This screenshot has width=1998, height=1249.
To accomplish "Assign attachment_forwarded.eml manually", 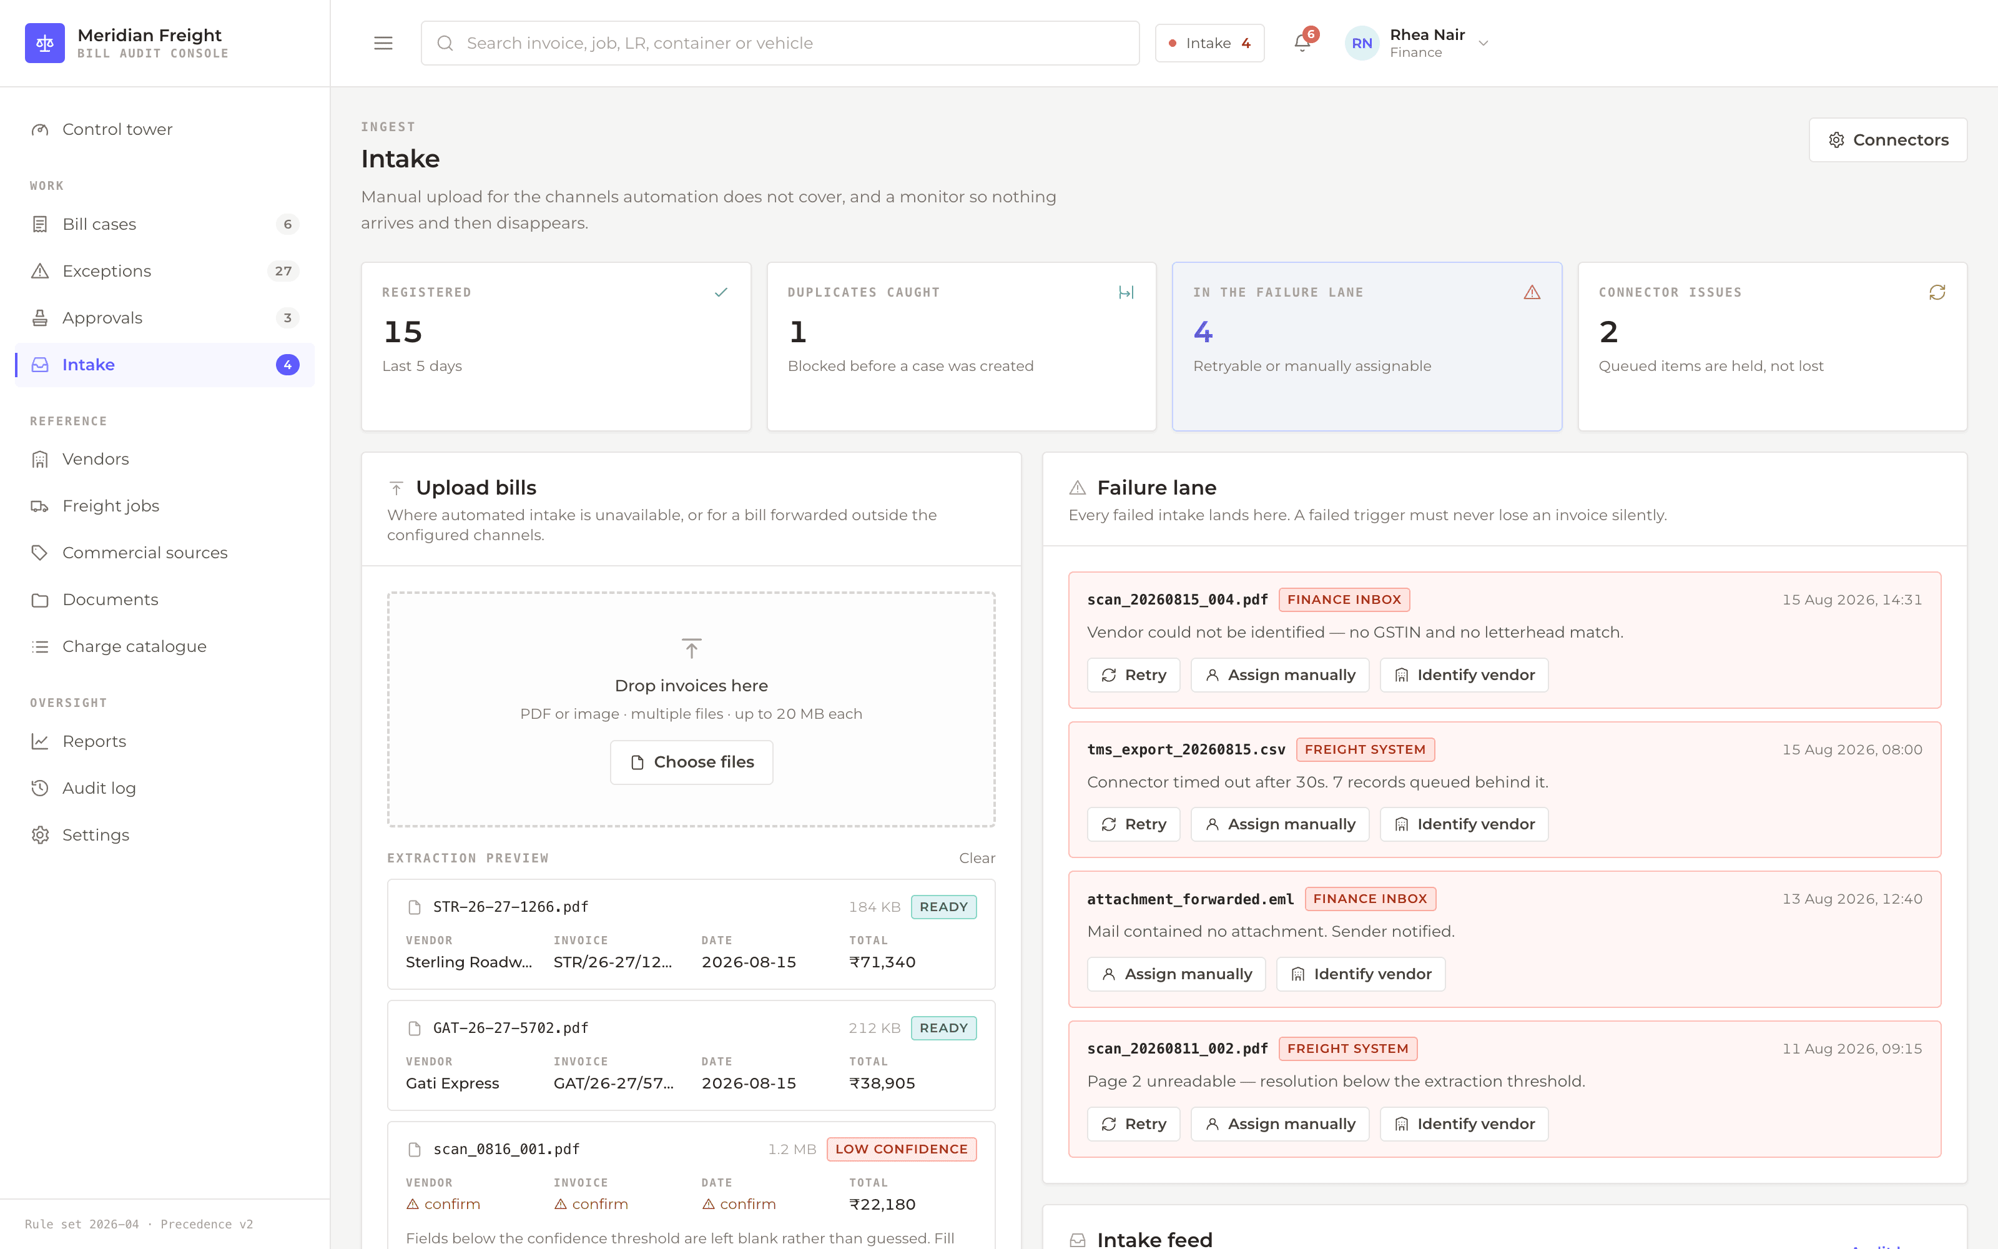I will pos(1176,975).
